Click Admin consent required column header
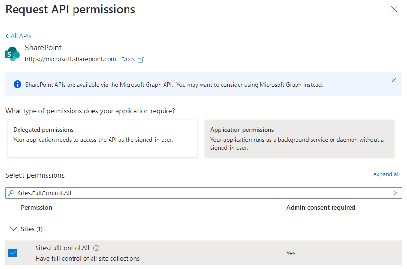The width and height of the screenshot is (407, 269). pos(321,208)
